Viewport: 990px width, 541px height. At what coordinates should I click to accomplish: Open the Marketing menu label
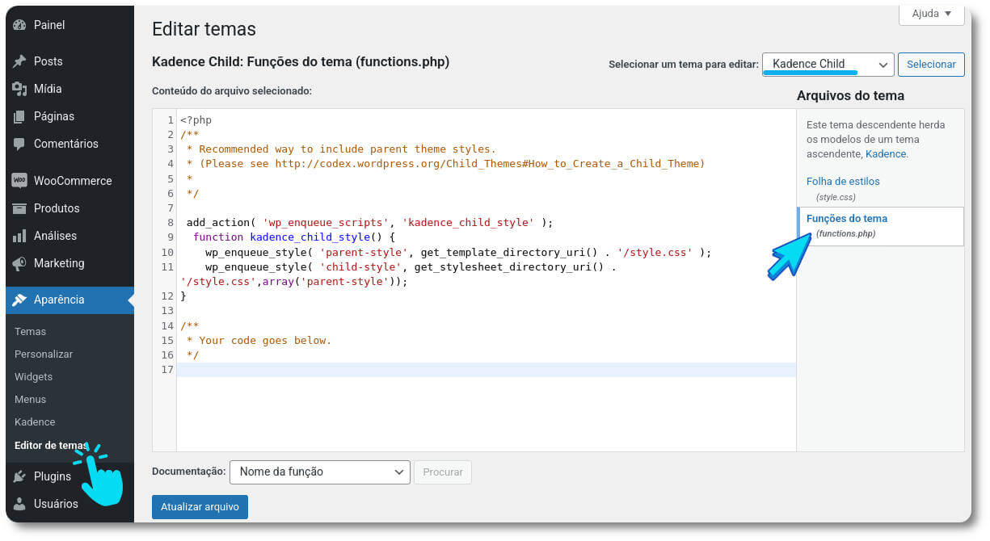point(59,263)
